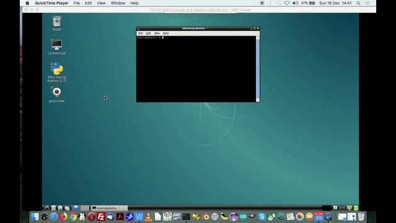396x223 pixels.
Task: Open the file manager icon in the LXDE panel
Action: tap(54, 208)
